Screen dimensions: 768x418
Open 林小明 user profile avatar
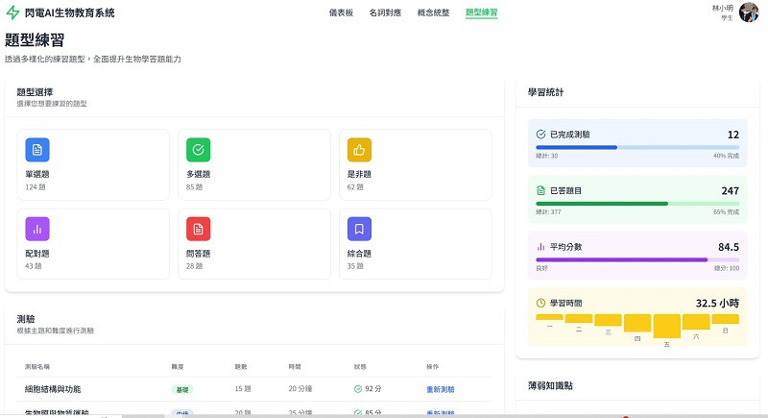[x=749, y=12]
